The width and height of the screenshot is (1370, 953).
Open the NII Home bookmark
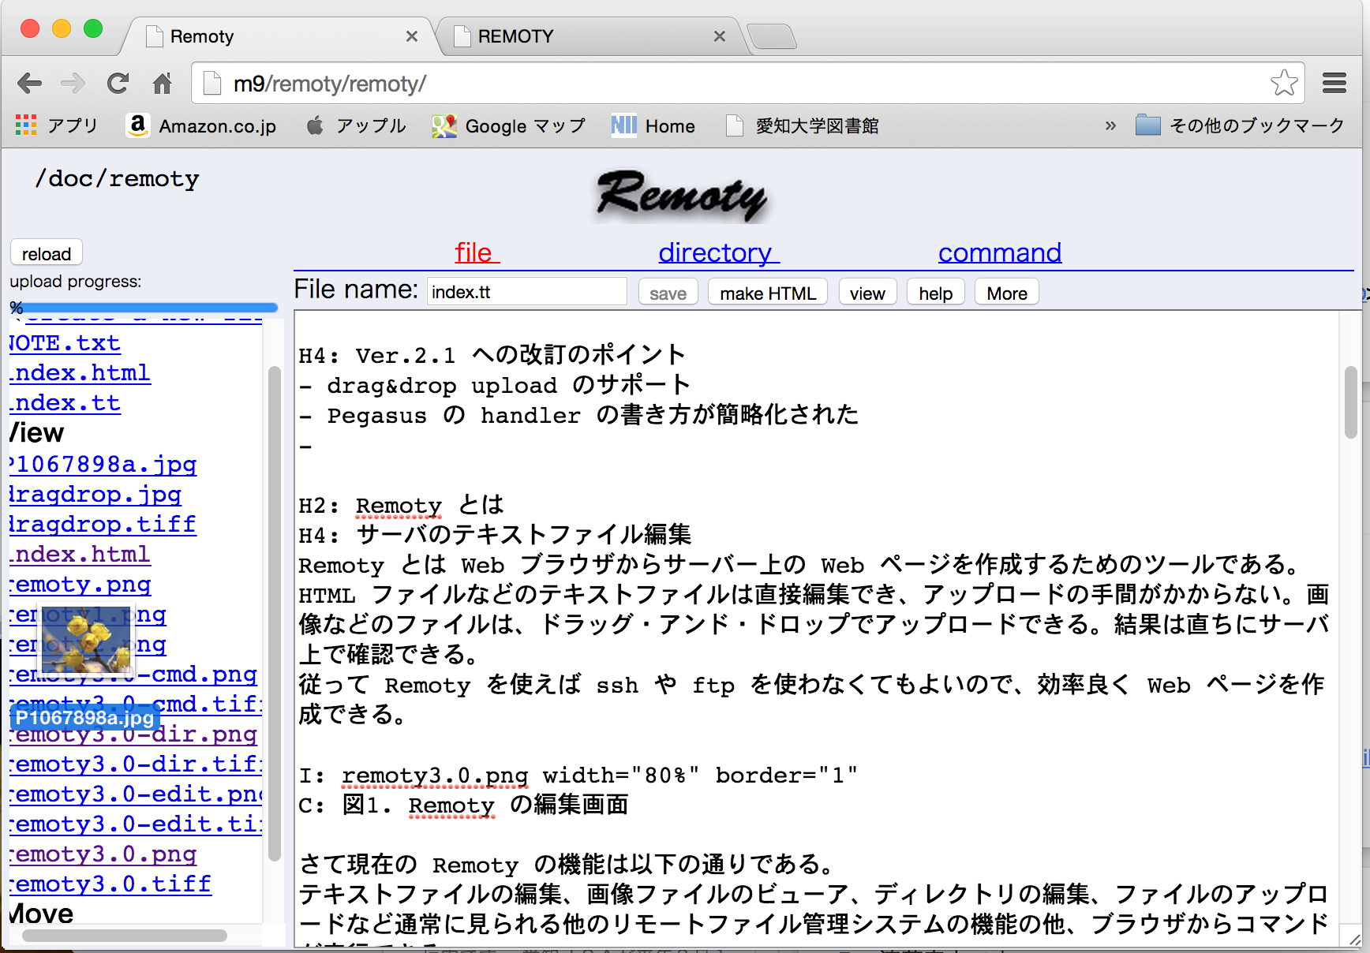point(653,125)
